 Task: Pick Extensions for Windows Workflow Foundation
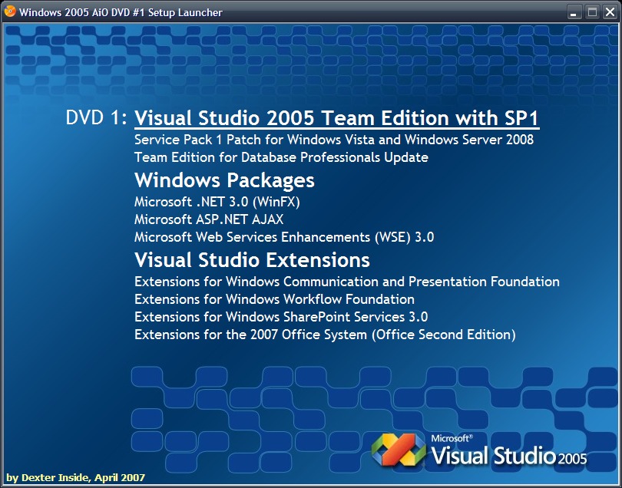pyautogui.click(x=274, y=299)
